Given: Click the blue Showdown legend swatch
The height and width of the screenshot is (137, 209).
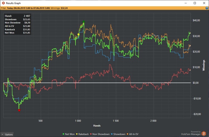Looking at the screenshot, I should (x=112, y=134).
